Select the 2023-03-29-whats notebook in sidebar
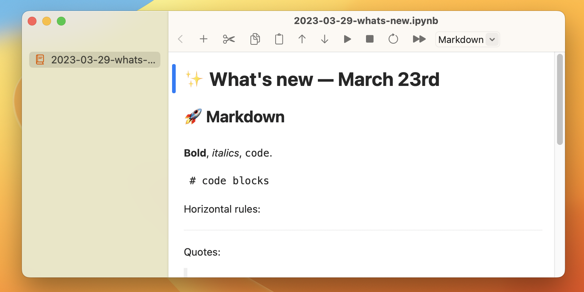 (x=95, y=60)
